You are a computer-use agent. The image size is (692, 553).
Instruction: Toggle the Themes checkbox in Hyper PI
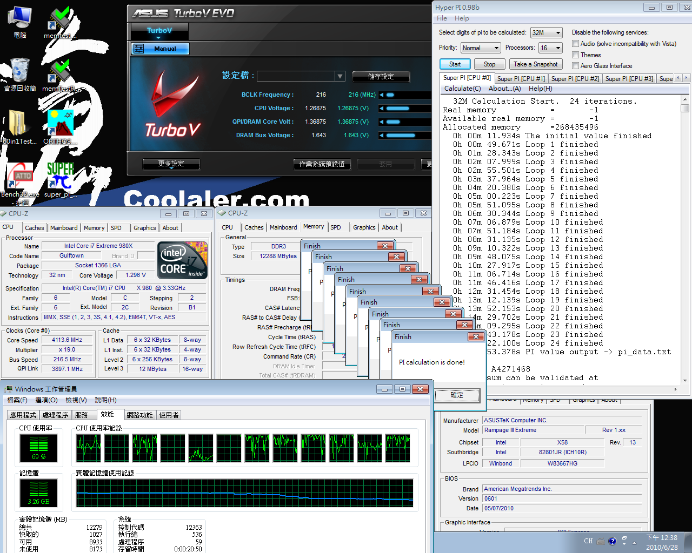point(575,55)
